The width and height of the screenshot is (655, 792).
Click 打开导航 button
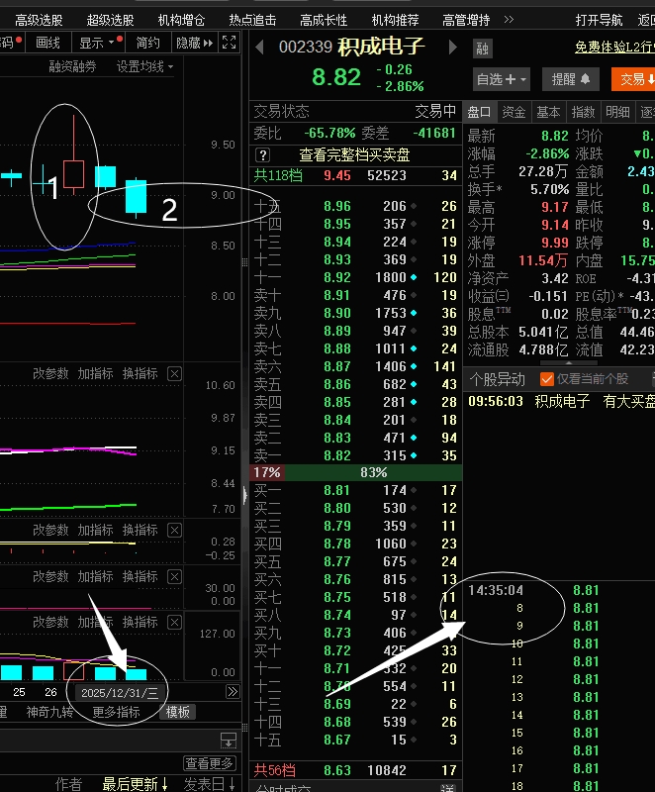[x=599, y=20]
